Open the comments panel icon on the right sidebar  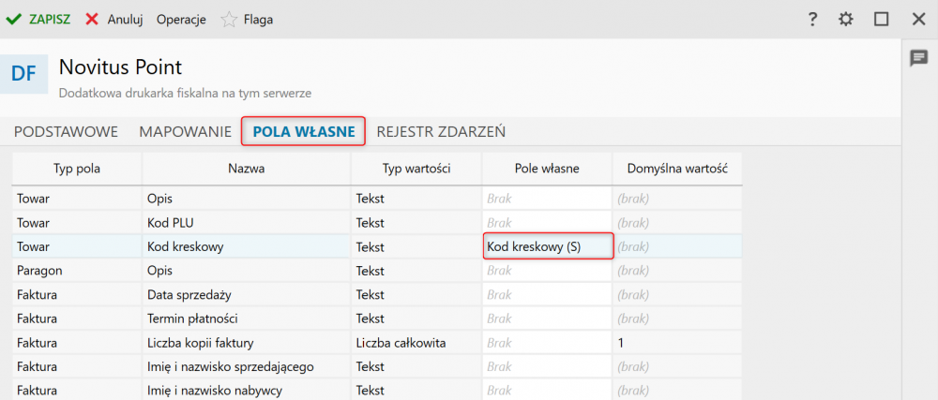[918, 58]
